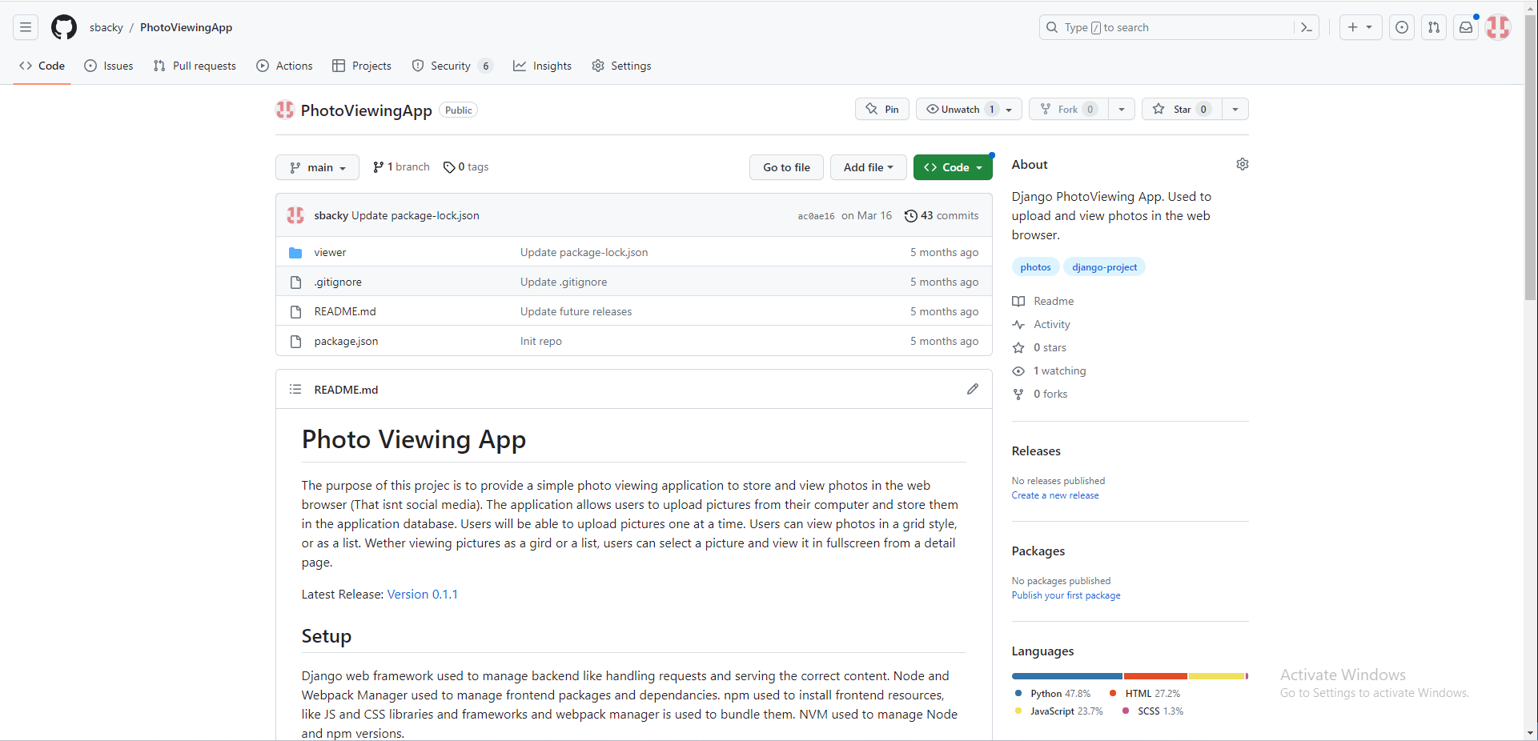Open commit hash ac0ae16
The height and width of the screenshot is (741, 1538).
[x=816, y=216]
